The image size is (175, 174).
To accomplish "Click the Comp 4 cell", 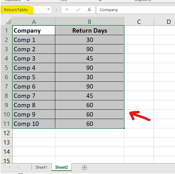I will coord(34,68).
